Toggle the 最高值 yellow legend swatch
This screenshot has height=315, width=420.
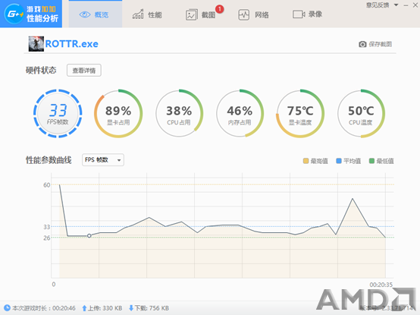tap(306, 161)
